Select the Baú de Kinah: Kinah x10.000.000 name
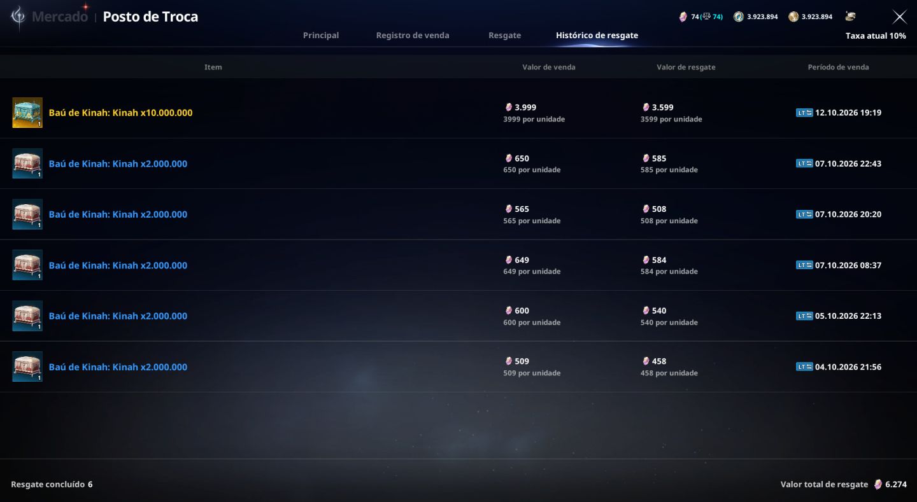 (x=120, y=113)
